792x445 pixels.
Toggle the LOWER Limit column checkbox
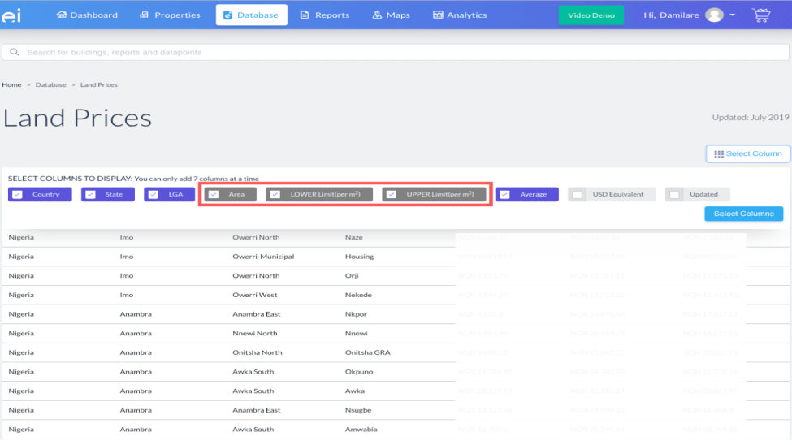275,194
